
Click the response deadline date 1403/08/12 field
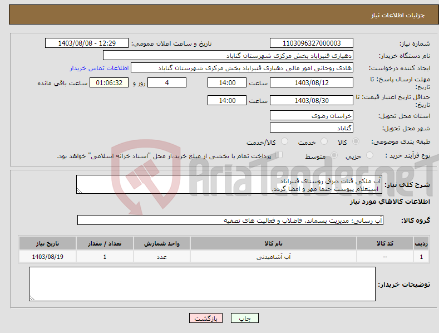pyautogui.click(x=312, y=82)
